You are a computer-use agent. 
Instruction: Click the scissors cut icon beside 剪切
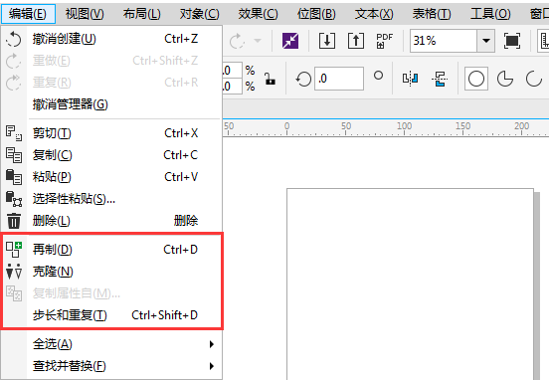[14, 133]
